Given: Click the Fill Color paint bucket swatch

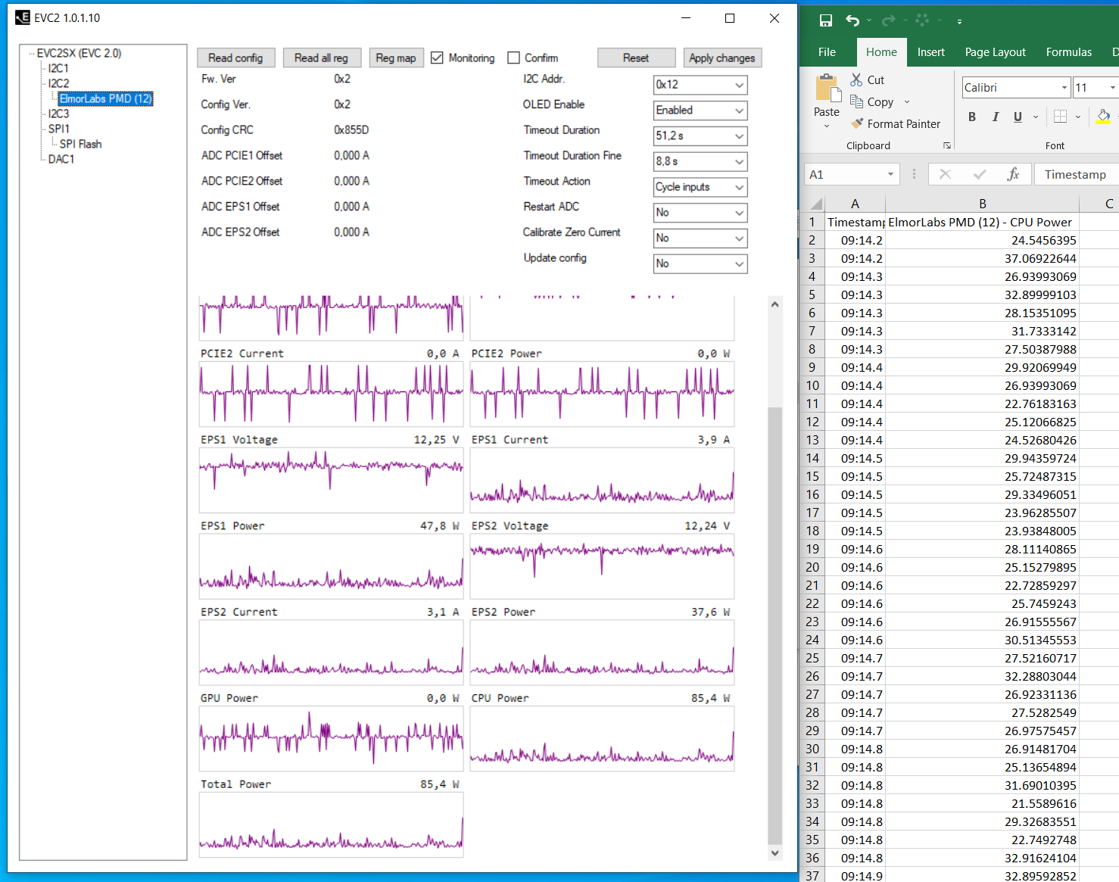Looking at the screenshot, I should tap(1103, 117).
